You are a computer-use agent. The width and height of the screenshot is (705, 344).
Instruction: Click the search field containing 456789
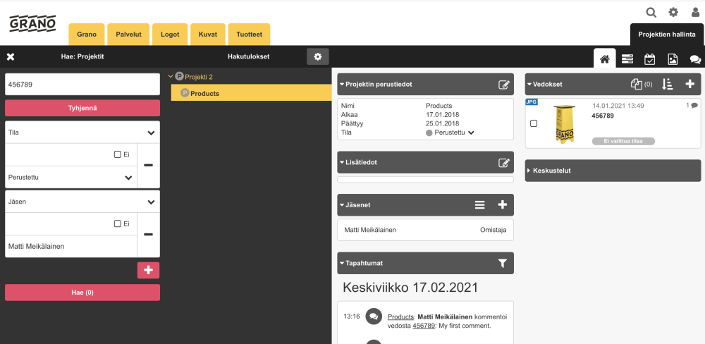[82, 85]
